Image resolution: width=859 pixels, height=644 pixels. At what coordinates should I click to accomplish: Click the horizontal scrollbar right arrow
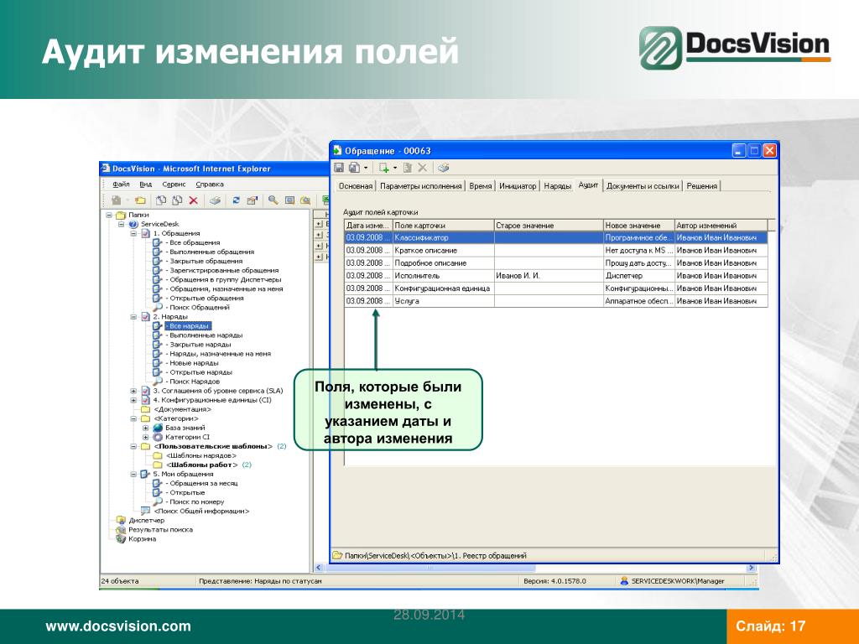pos(751,568)
